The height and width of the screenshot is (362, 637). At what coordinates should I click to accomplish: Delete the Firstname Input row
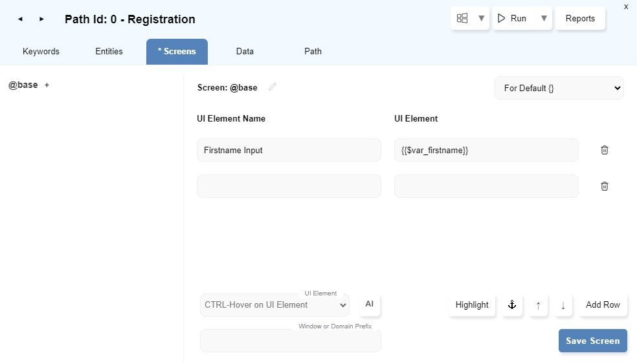(605, 150)
